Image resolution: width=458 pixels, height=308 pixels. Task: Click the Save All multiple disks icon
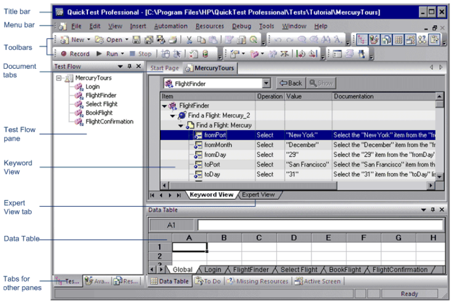pos(149,39)
